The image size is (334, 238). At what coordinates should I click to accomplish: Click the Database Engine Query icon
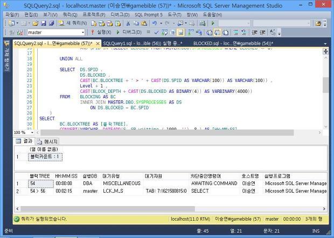click(94, 23)
